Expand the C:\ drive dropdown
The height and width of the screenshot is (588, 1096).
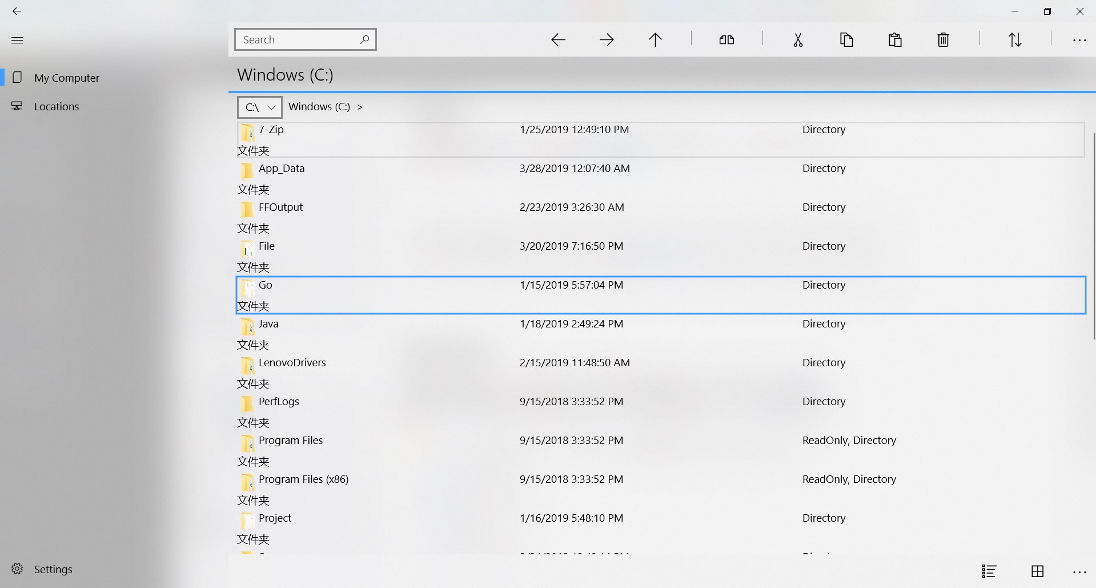tap(260, 107)
